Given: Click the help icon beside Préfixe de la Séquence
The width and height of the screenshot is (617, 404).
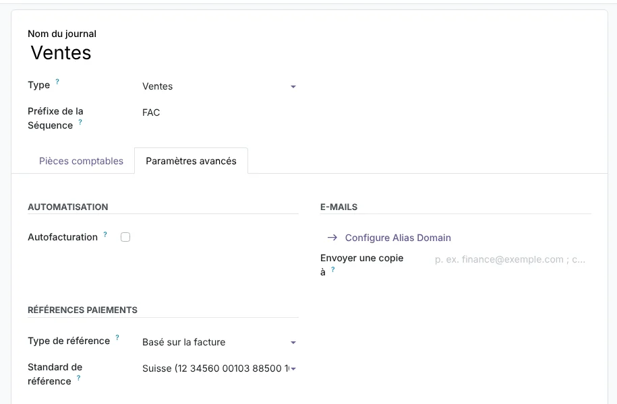Looking at the screenshot, I should pyautogui.click(x=80, y=123).
